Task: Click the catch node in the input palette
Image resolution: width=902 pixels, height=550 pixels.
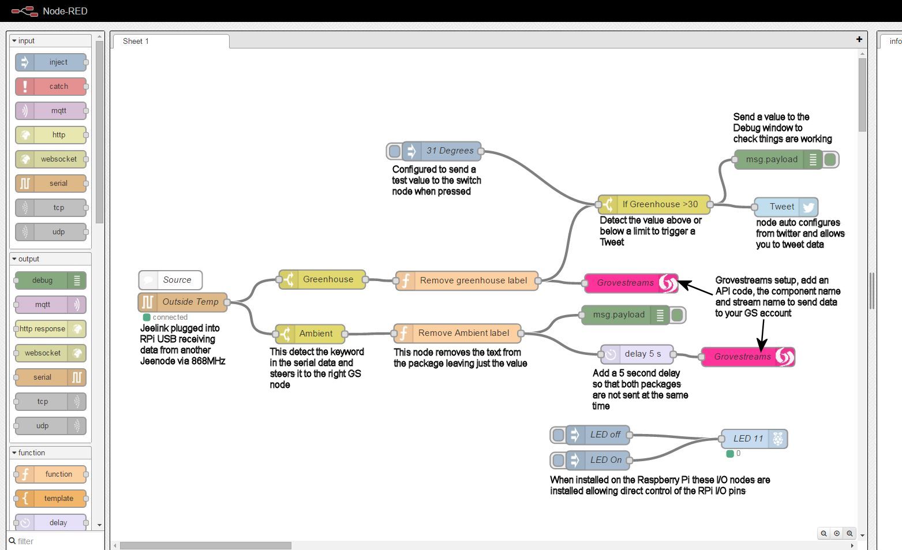Action: pyautogui.click(x=51, y=86)
